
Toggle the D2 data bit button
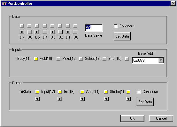pos(60,32)
